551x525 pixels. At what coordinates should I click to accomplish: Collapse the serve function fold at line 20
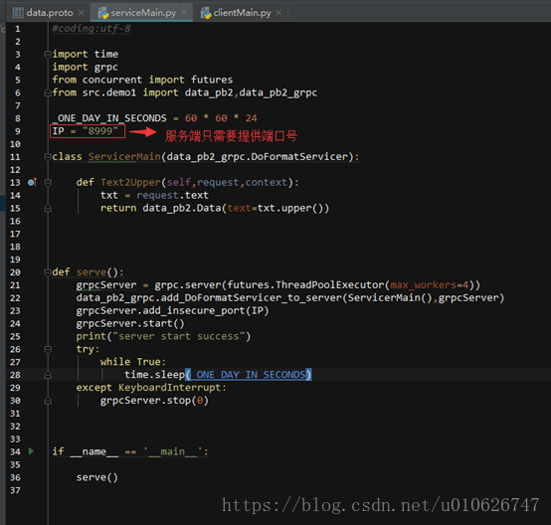(x=48, y=272)
